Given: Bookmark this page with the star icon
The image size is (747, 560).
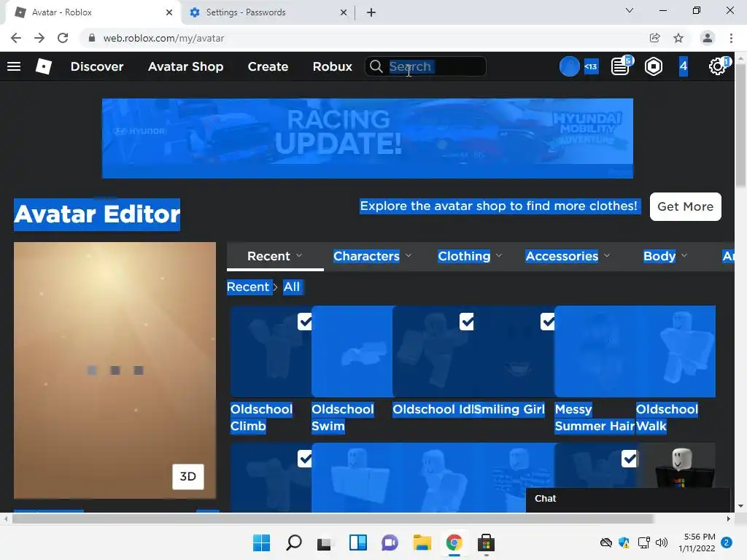Looking at the screenshot, I should coord(678,38).
